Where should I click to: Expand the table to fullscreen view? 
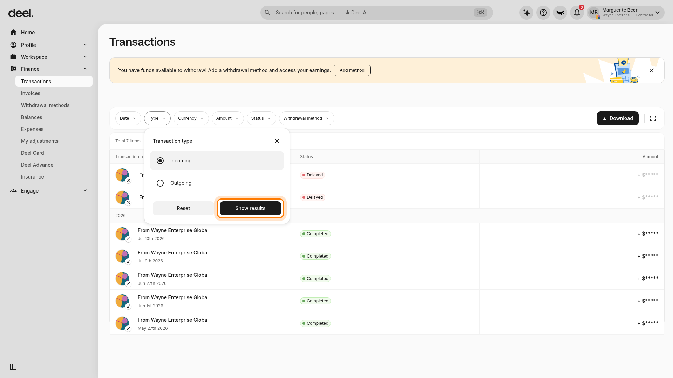pyautogui.click(x=653, y=118)
